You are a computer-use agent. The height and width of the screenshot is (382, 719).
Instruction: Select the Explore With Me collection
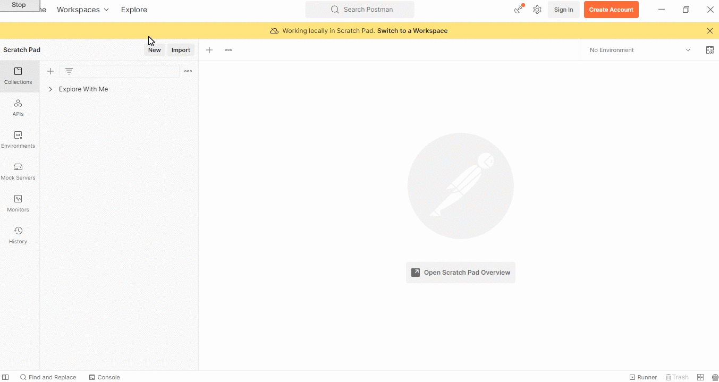83,89
